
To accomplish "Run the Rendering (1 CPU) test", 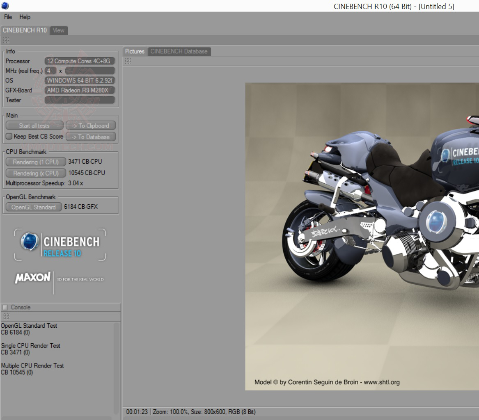I will pyautogui.click(x=36, y=162).
